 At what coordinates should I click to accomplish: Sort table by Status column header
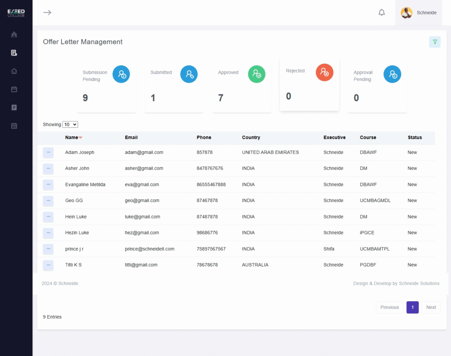(414, 138)
